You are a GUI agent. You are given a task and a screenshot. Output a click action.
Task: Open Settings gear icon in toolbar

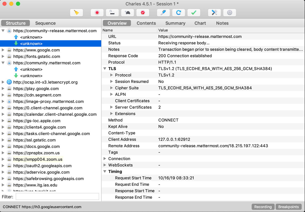[x=230, y=13]
